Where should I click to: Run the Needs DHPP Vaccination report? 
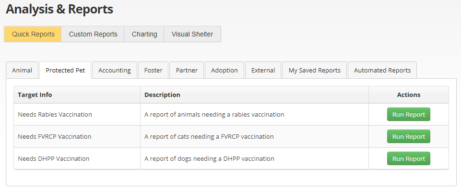409,159
